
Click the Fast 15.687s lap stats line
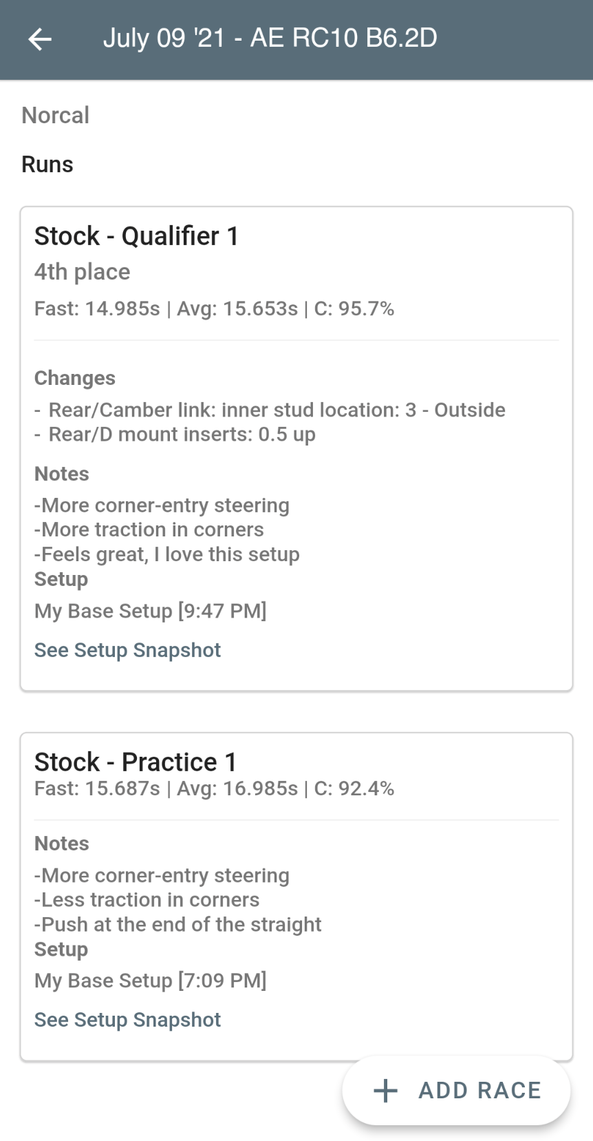pos(214,788)
